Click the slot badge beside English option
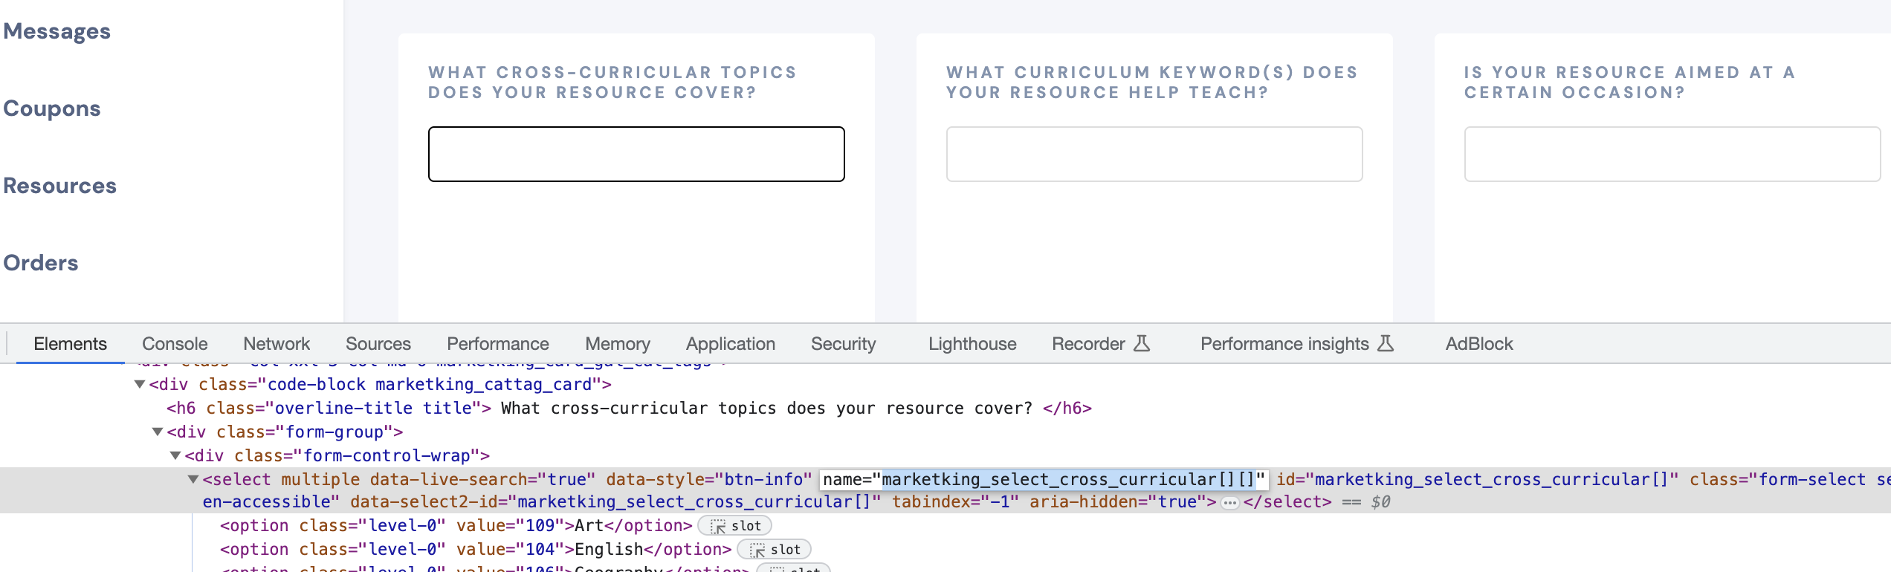The image size is (1891, 572). coord(774,550)
